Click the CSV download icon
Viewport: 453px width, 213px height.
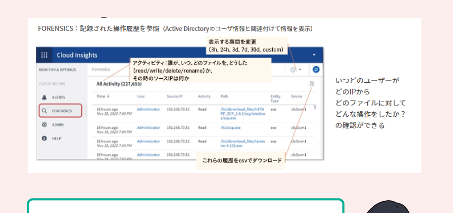point(312,84)
